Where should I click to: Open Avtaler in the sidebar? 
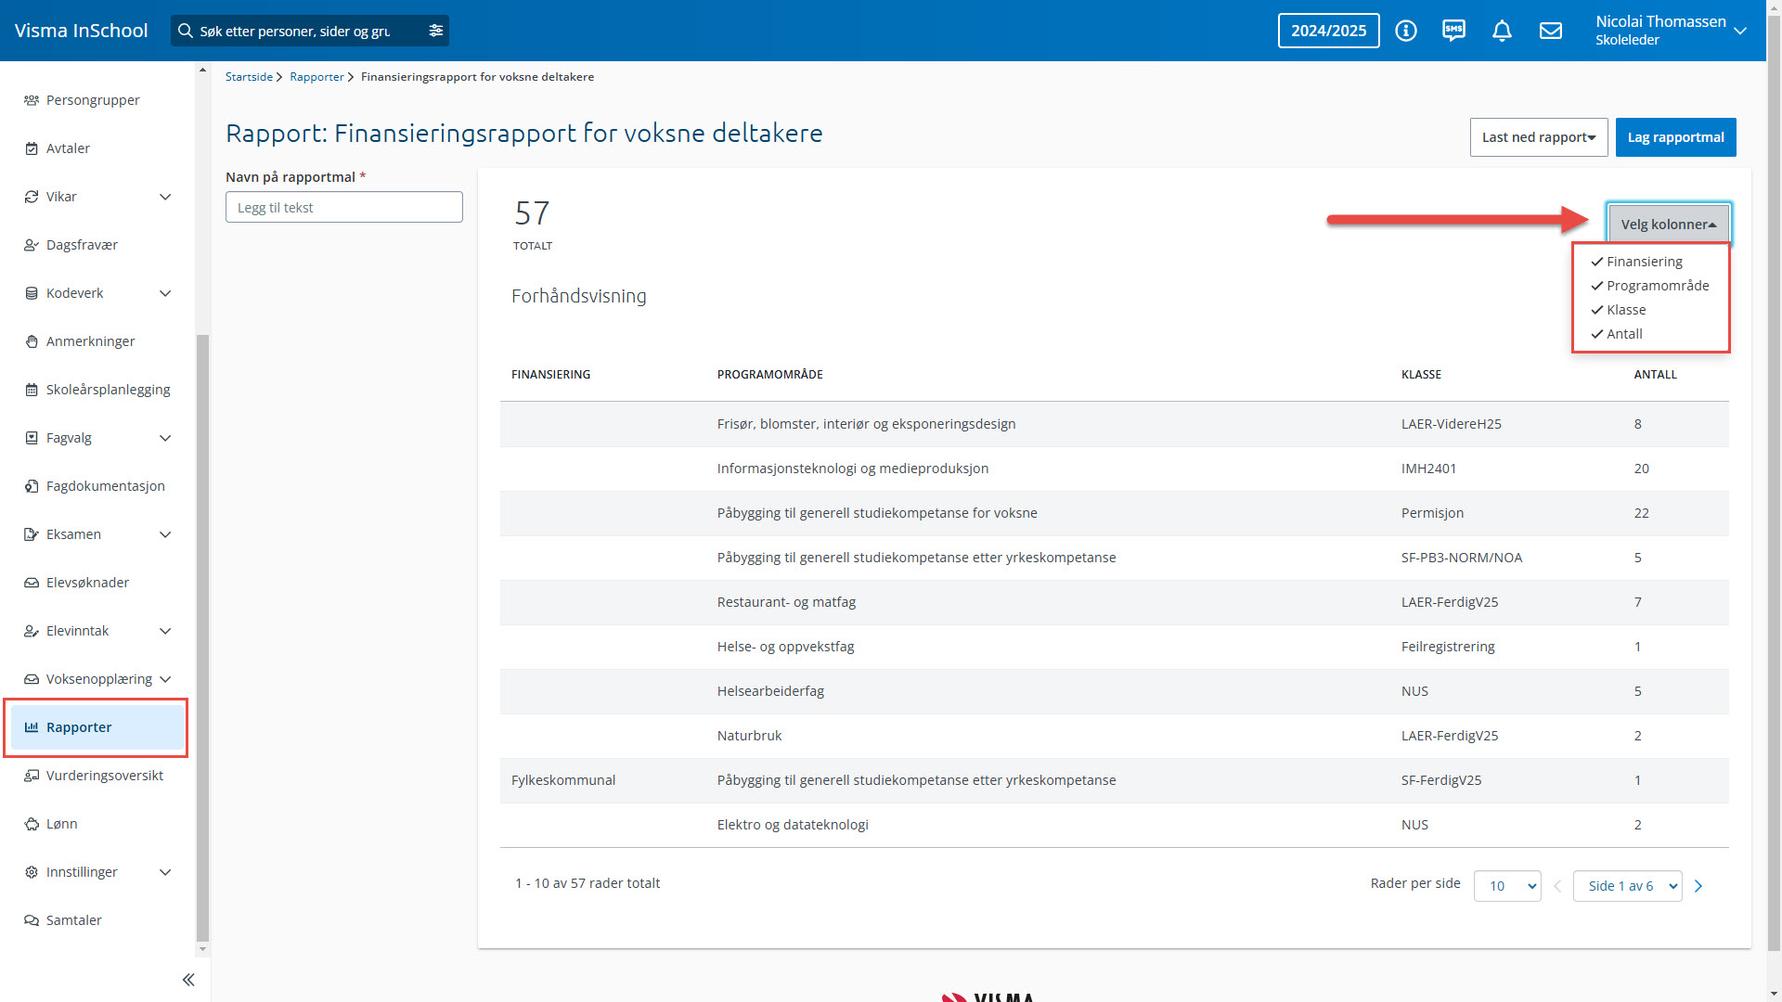tap(68, 148)
